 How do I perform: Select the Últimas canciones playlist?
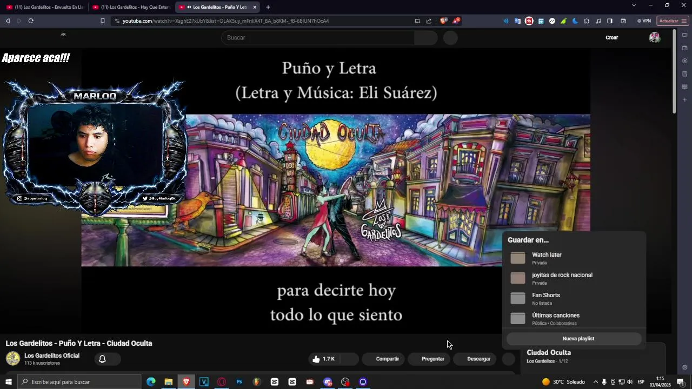pyautogui.click(x=574, y=319)
